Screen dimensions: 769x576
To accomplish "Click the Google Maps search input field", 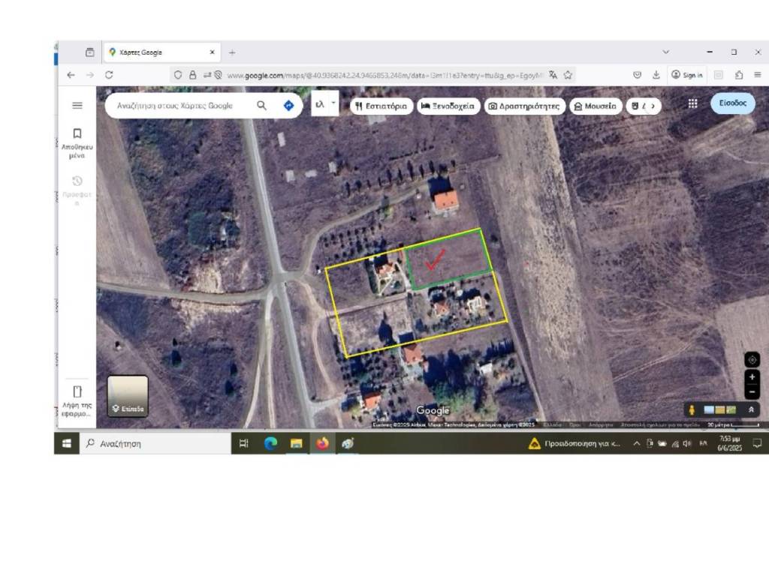I will pos(180,106).
